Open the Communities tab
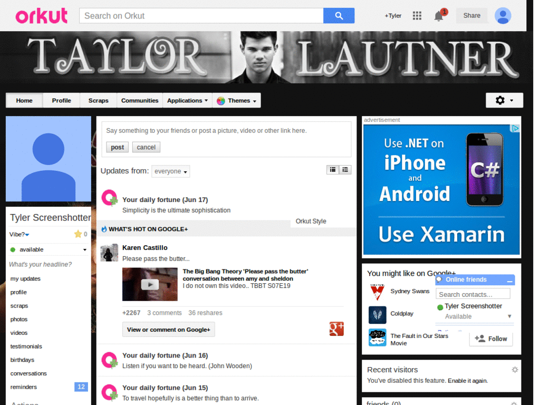540x405 pixels. click(x=139, y=101)
